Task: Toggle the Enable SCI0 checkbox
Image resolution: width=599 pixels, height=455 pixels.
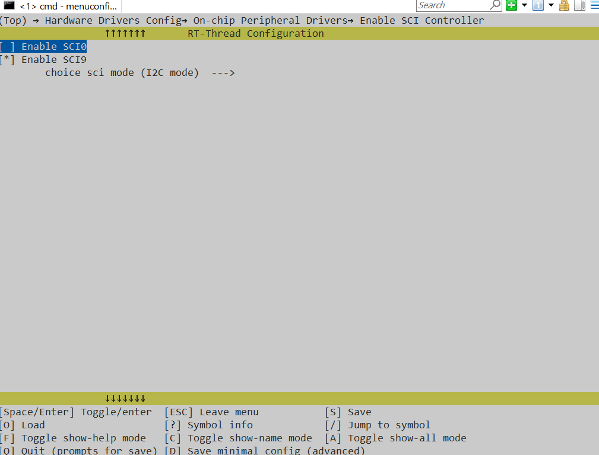Action: (7, 47)
